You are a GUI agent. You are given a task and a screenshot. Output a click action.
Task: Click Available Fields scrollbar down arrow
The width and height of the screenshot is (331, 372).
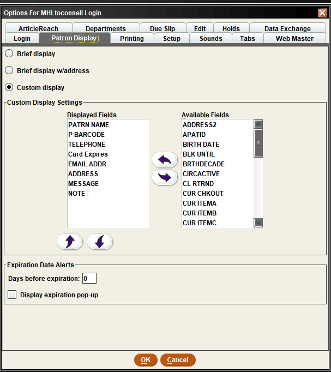pyautogui.click(x=258, y=223)
